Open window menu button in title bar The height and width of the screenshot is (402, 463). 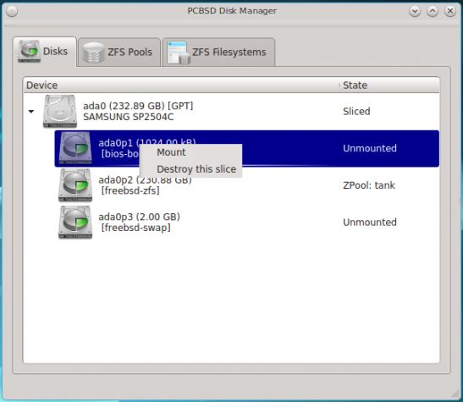(x=12, y=12)
